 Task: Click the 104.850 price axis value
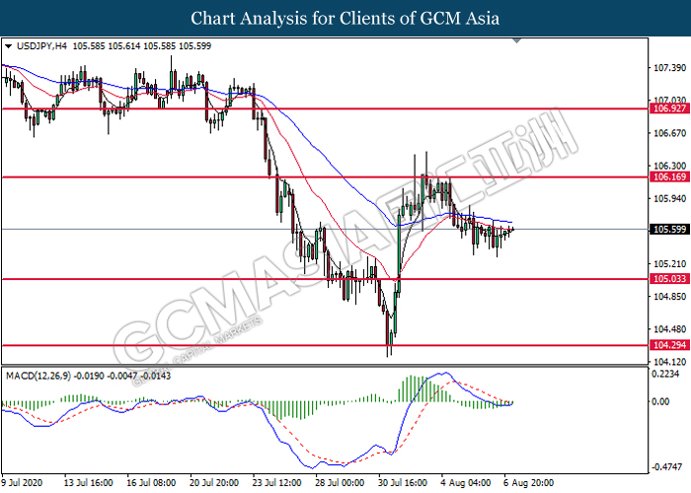(670, 296)
